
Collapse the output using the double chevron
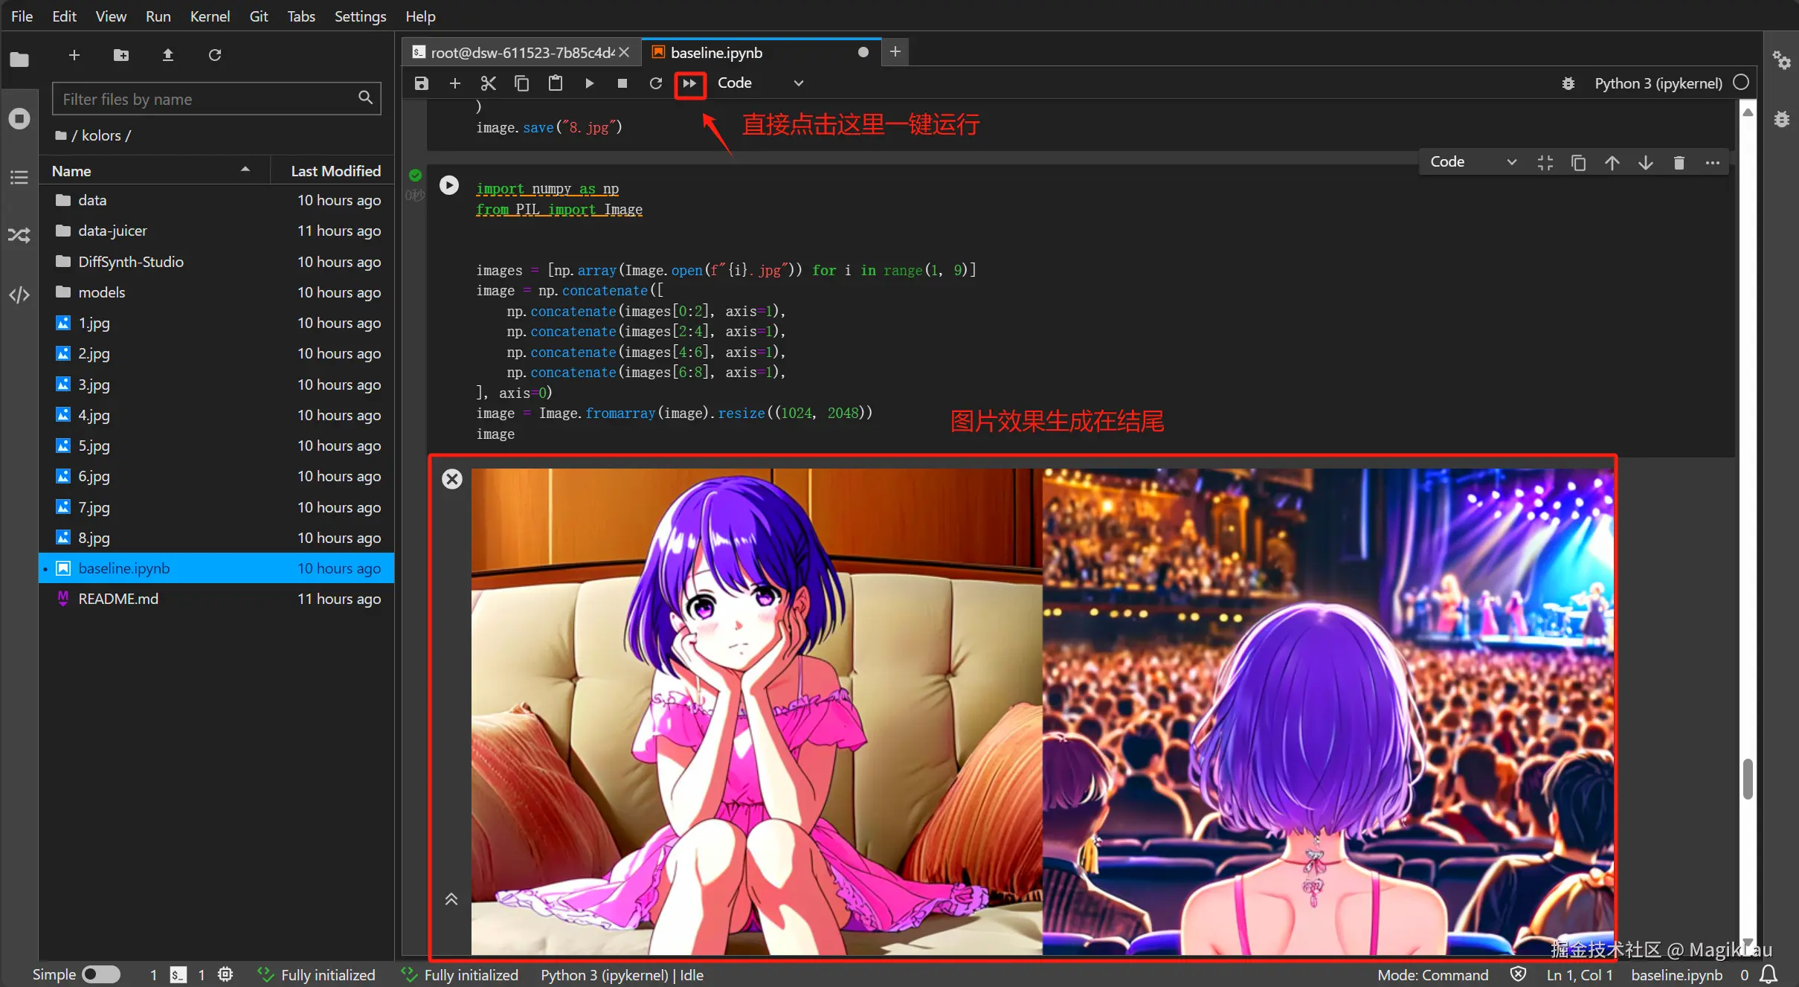click(451, 899)
